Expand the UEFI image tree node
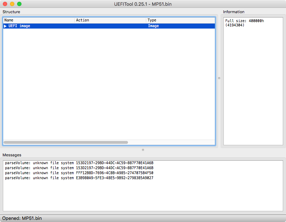Image resolution: width=286 pixels, height=222 pixels. (x=5, y=26)
